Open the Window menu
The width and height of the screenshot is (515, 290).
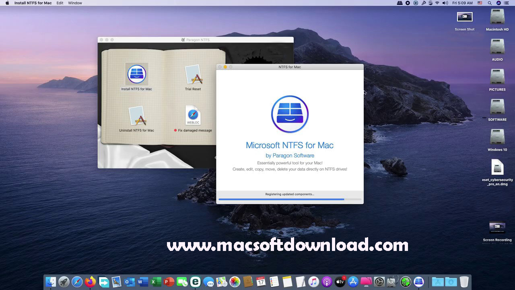pyautogui.click(x=75, y=3)
